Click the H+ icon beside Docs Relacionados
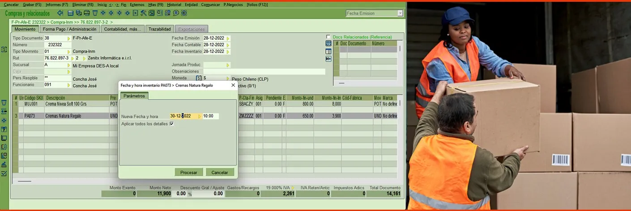 [328, 59]
